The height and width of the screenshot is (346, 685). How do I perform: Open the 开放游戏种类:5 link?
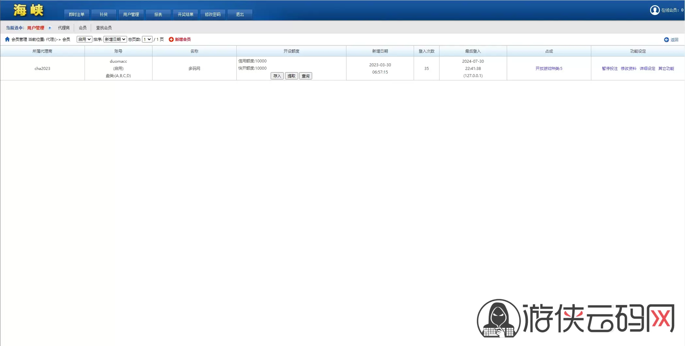(549, 68)
